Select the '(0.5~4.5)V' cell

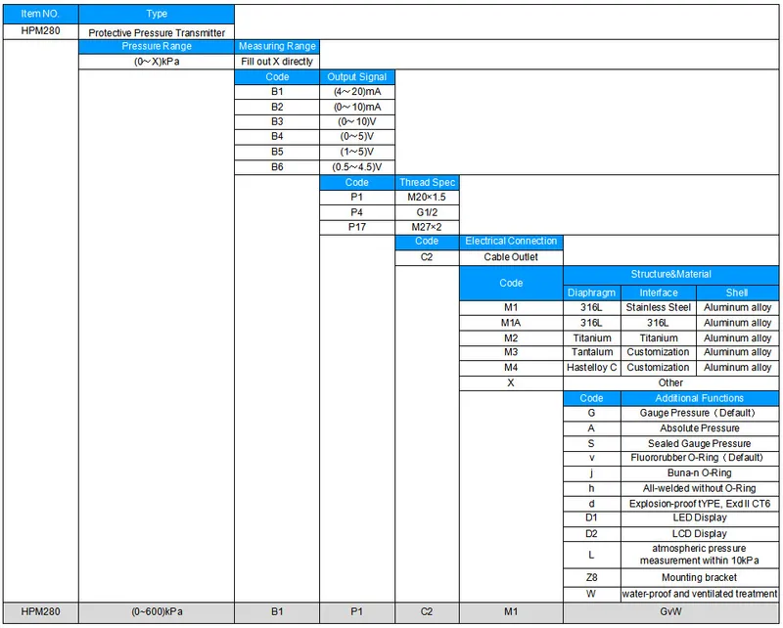coord(357,167)
